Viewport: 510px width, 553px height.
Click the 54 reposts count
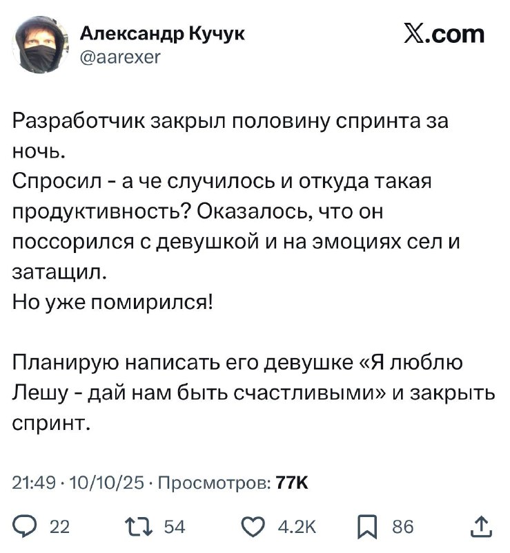[x=175, y=527]
